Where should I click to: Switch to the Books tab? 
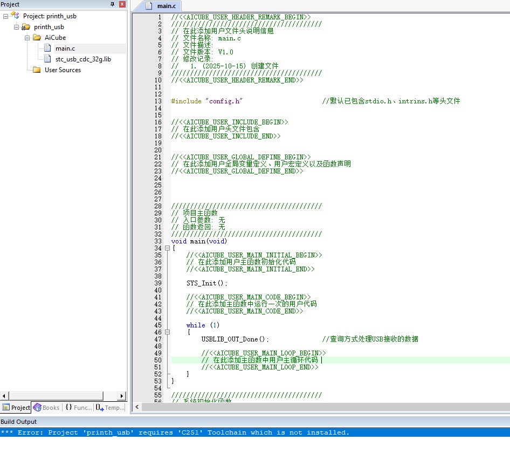46,408
